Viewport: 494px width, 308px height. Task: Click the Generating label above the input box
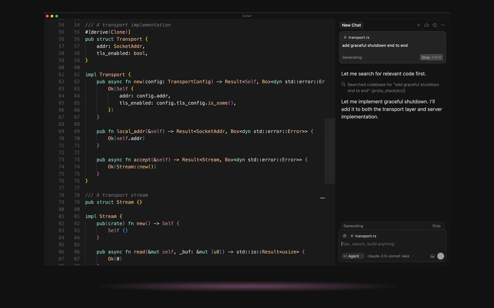point(353,226)
